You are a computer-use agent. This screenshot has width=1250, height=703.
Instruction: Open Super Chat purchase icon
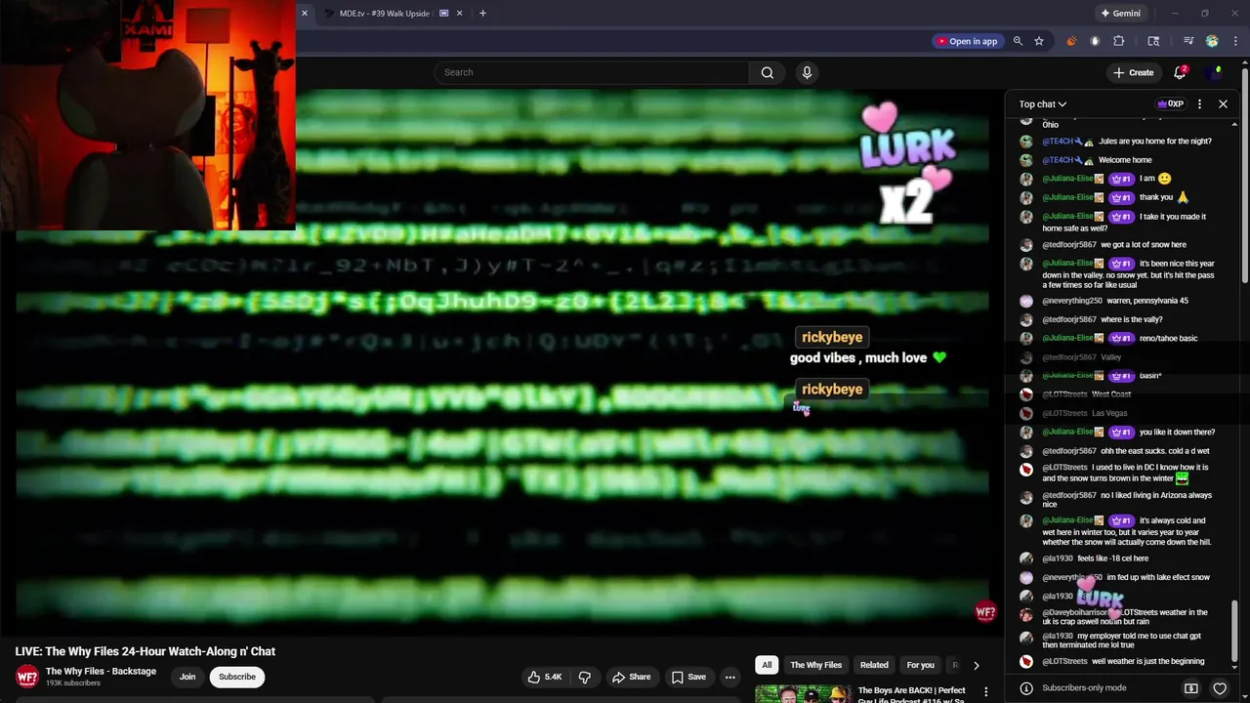1191,688
